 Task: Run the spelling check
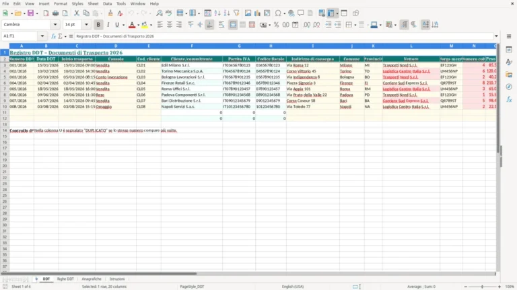[x=169, y=13]
